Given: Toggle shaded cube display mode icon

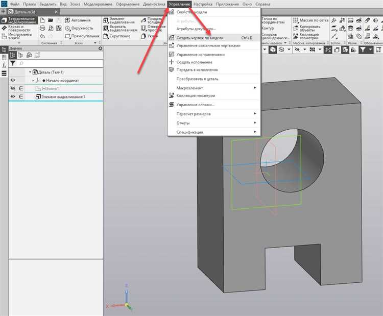Looking at the screenshot, I should 273,50.
